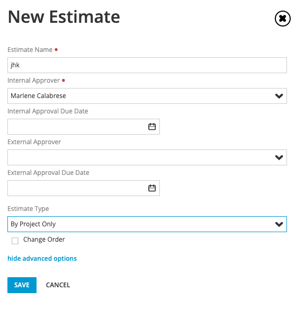Click Internal Approval Due Date field
305x309 pixels.
point(84,127)
